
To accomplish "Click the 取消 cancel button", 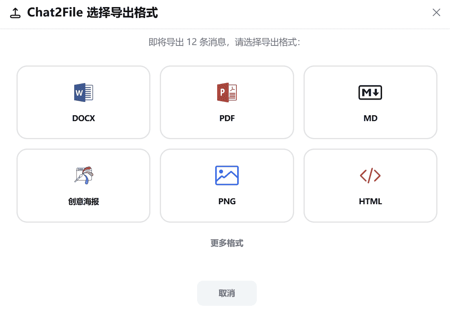I will coord(227,293).
